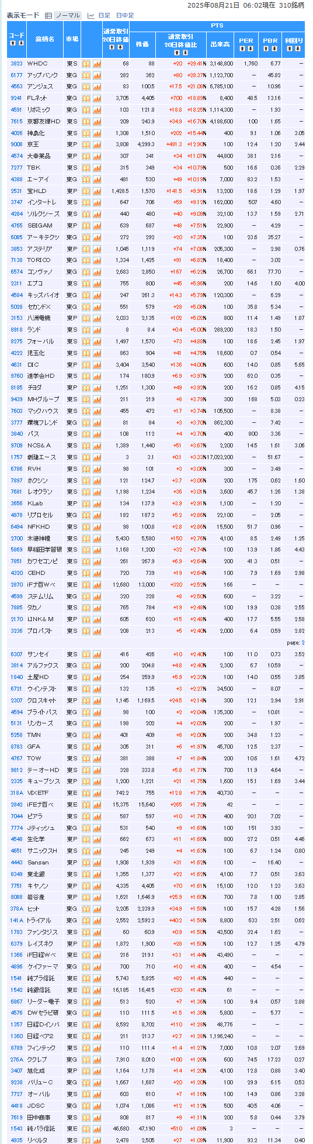Sort the コード column descending
The height and width of the screenshot is (1144, 313).
pyautogui.click(x=21, y=43)
